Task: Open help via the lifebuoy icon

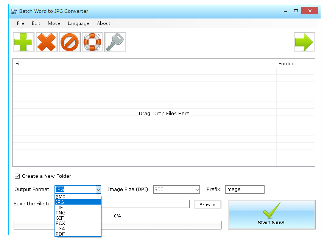Action: coord(92,42)
